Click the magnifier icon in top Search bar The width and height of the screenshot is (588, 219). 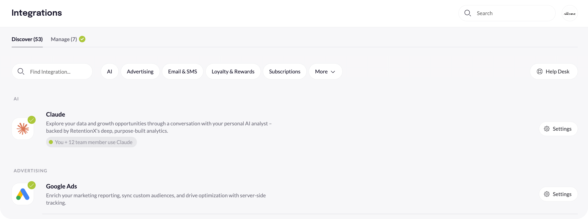468,13
